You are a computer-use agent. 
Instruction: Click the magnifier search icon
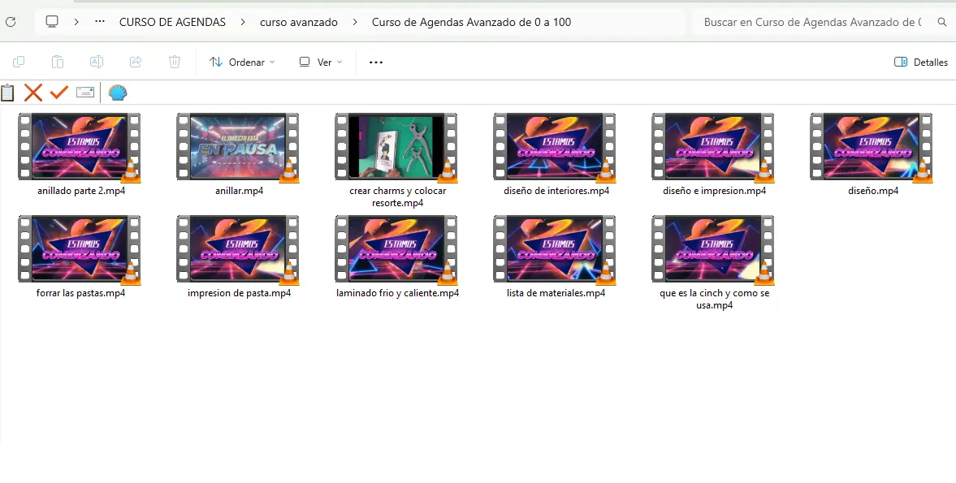[942, 22]
